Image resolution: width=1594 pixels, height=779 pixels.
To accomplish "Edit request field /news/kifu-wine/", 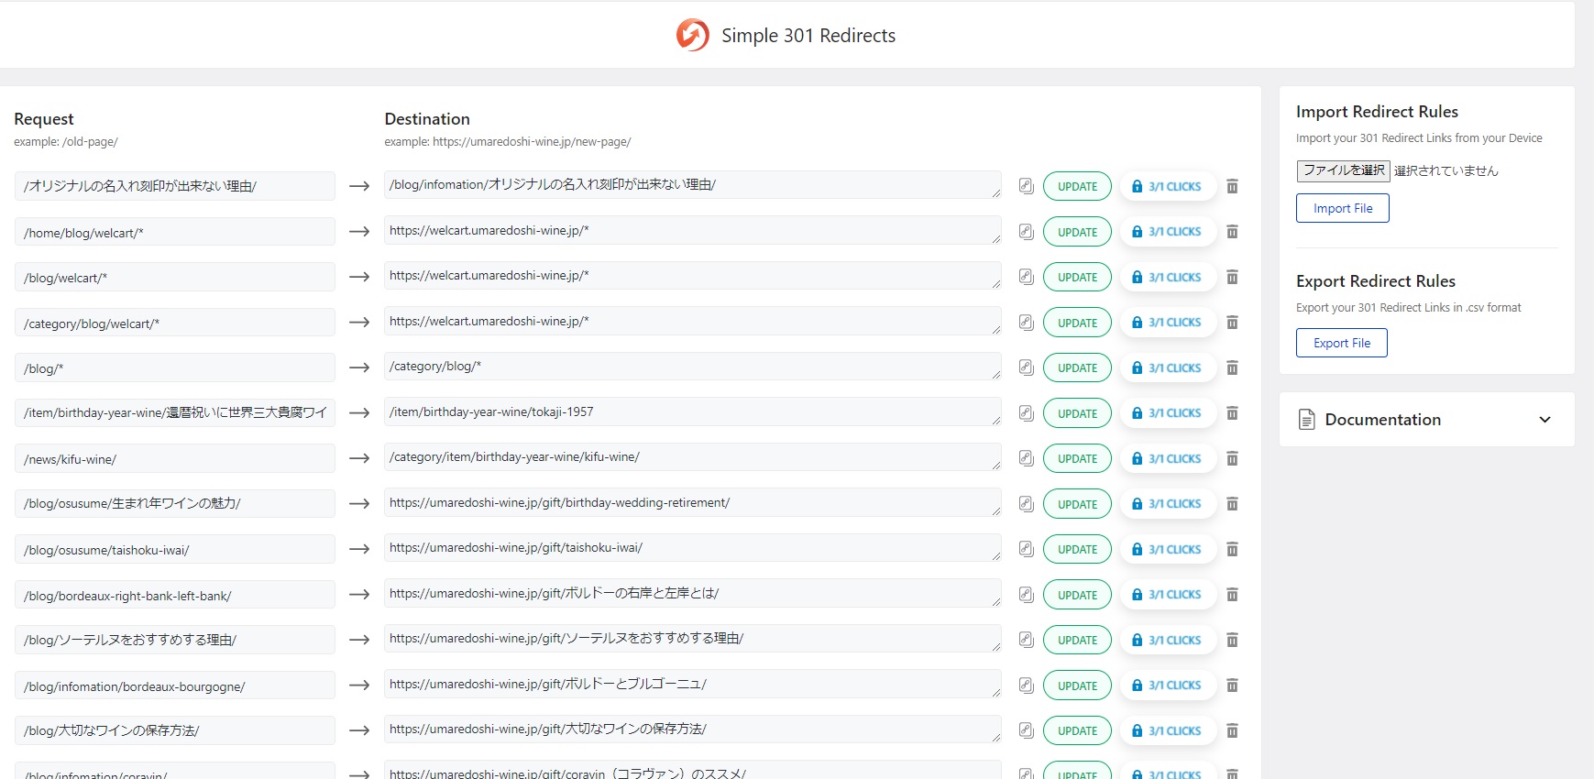I will (175, 458).
